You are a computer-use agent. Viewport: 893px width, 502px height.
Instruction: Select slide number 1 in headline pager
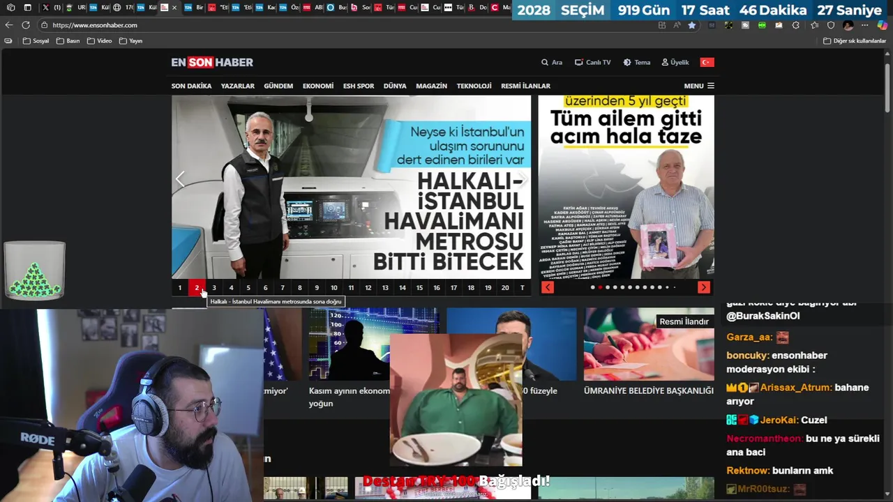pos(180,287)
